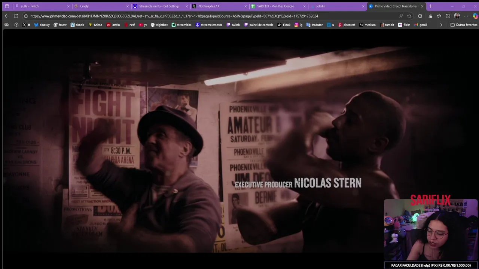Switch to SARIFLIX - Planilhas Google tab
This screenshot has height=269, width=479.
click(278, 6)
